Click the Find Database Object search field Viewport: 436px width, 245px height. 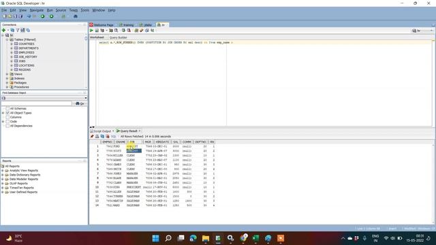click(x=37, y=103)
